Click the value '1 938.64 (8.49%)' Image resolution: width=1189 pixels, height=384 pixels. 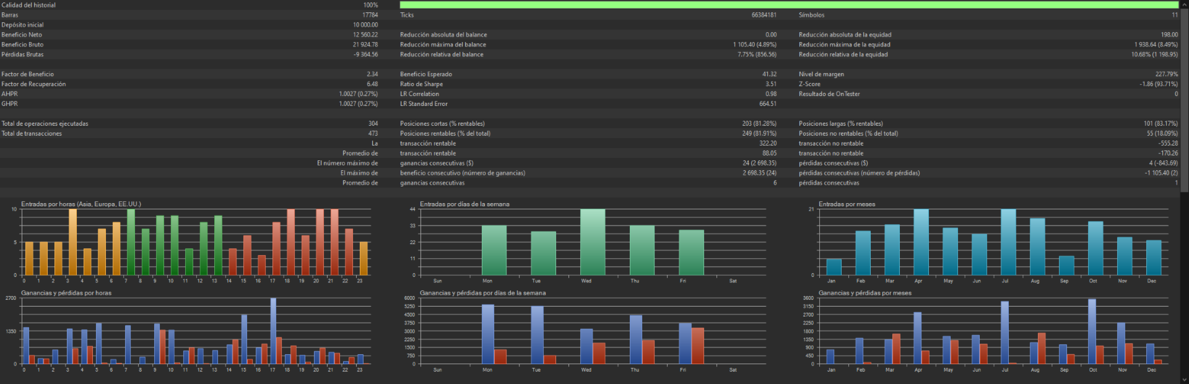[1156, 45]
